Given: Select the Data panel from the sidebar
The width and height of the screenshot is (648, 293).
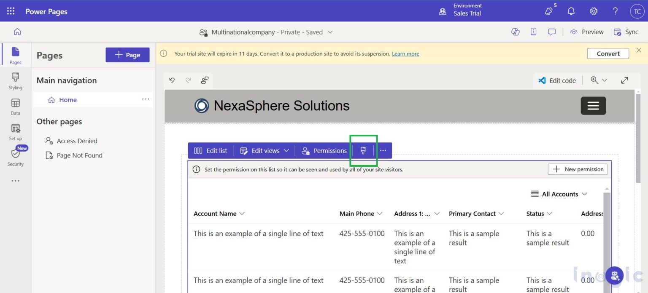Looking at the screenshot, I should click(15, 107).
